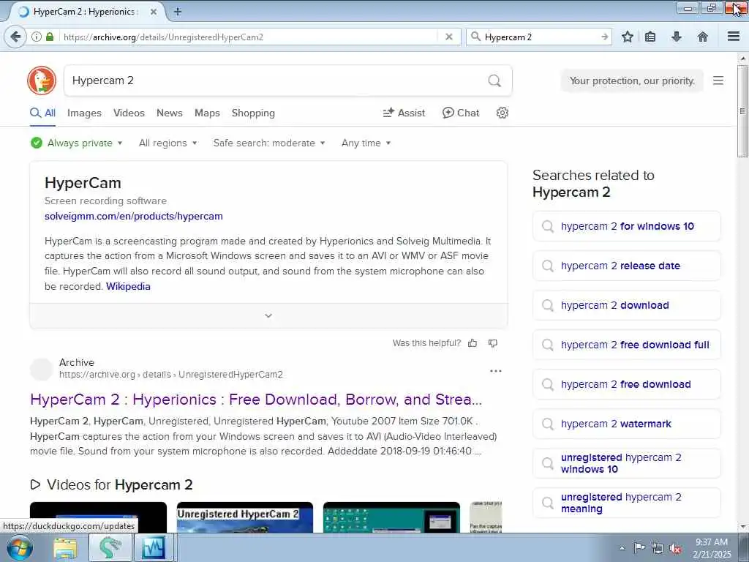Open File Explorer from the taskbar

click(65, 548)
